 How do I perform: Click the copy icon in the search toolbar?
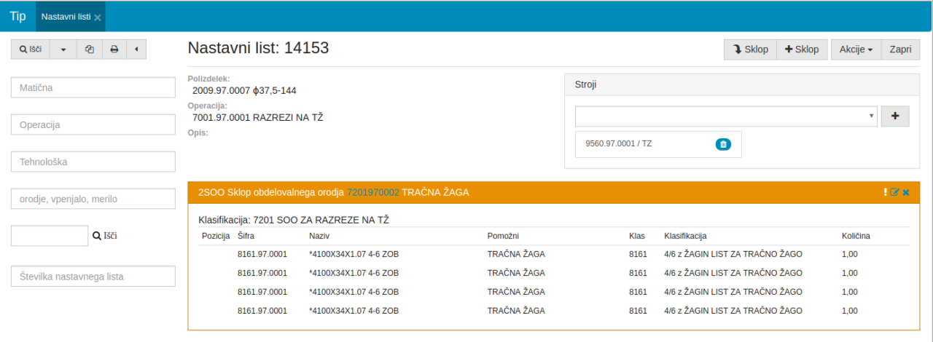click(x=89, y=49)
